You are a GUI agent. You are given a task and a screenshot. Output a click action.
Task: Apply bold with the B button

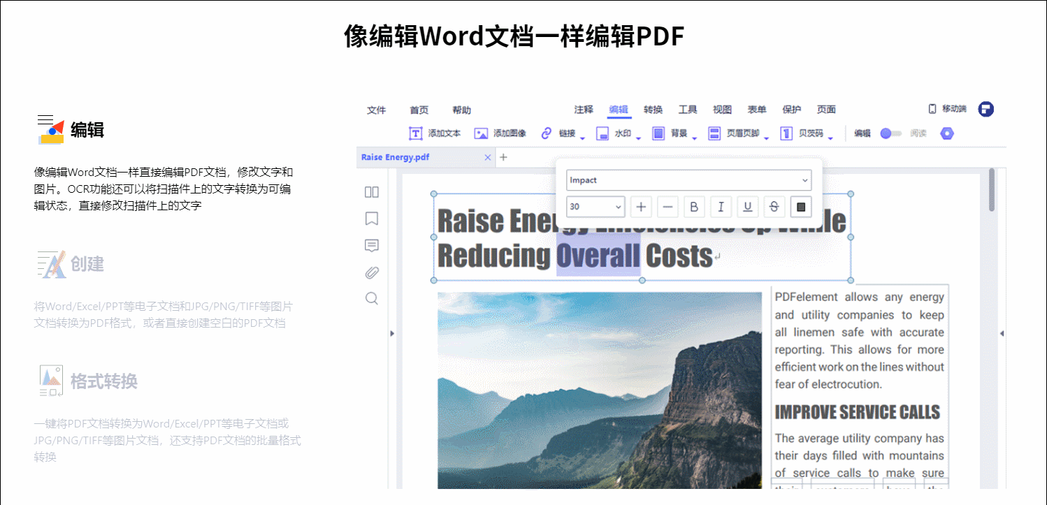[694, 207]
